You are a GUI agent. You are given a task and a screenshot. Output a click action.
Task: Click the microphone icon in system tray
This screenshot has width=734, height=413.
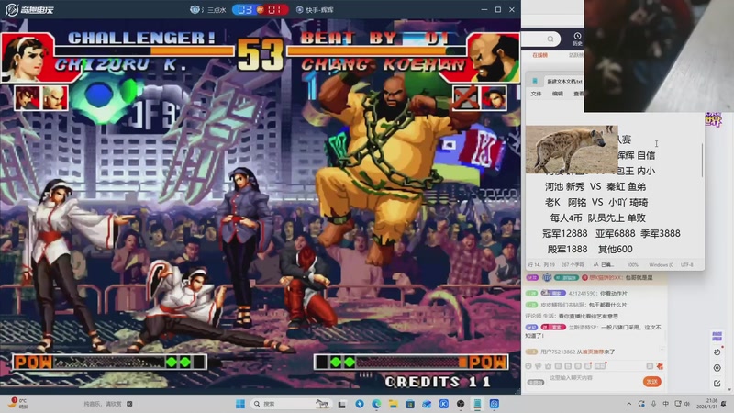(x=653, y=404)
